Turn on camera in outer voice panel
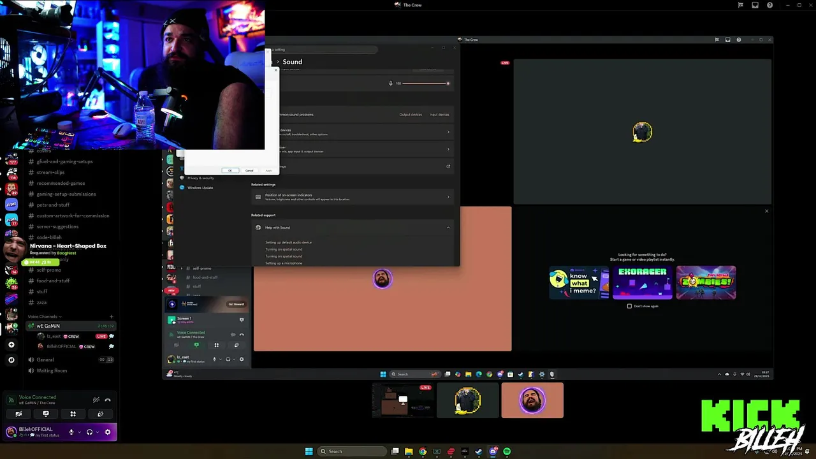 [x=18, y=414]
